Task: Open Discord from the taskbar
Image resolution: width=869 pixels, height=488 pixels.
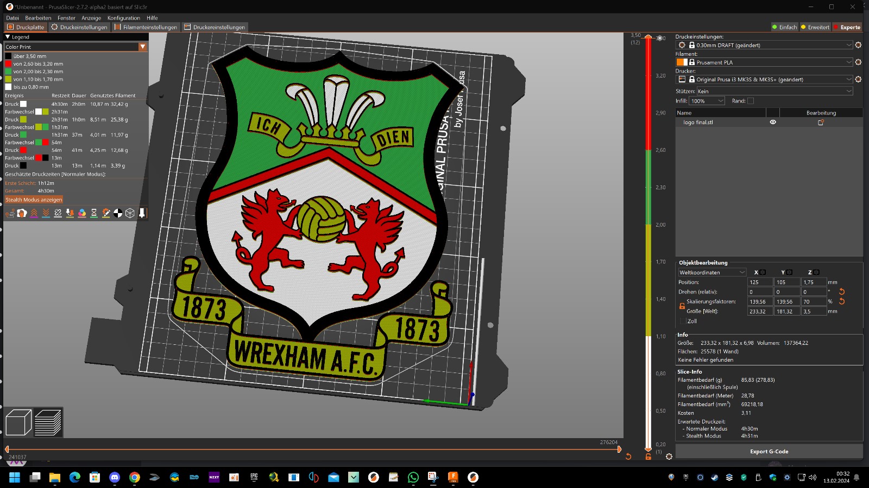Action: (115, 477)
